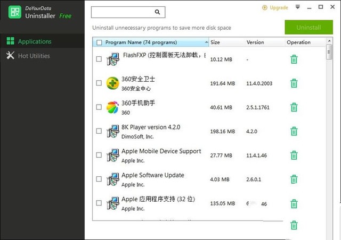Click the Upgrade link
This screenshot has height=240, width=341.
[275, 8]
